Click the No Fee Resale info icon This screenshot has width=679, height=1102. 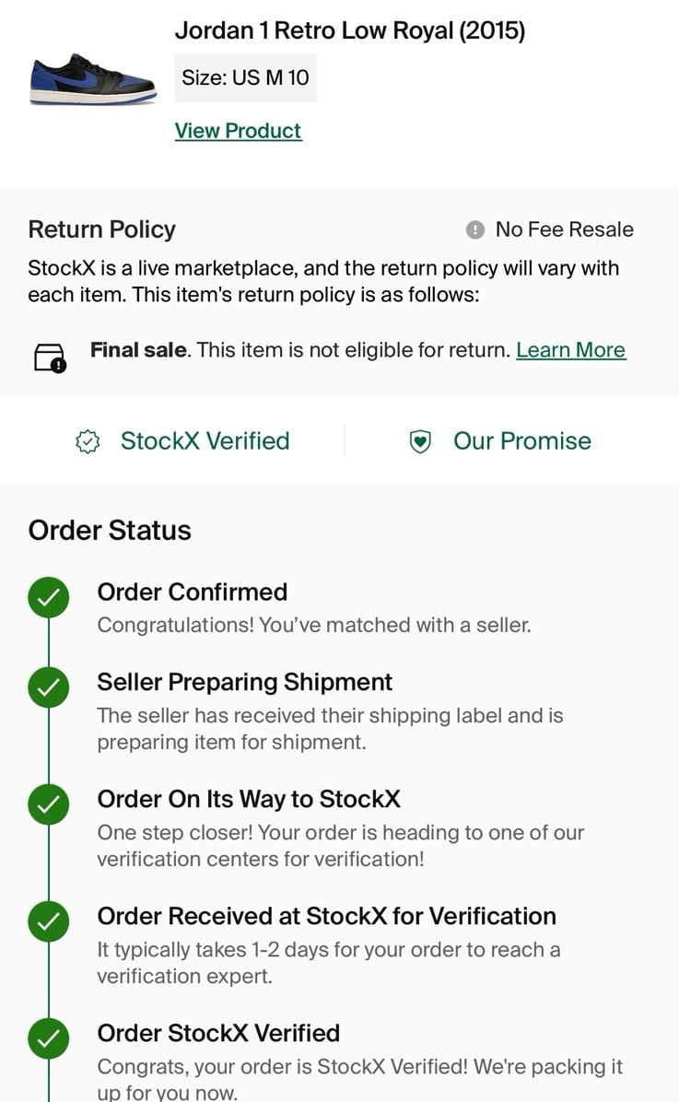[475, 229]
